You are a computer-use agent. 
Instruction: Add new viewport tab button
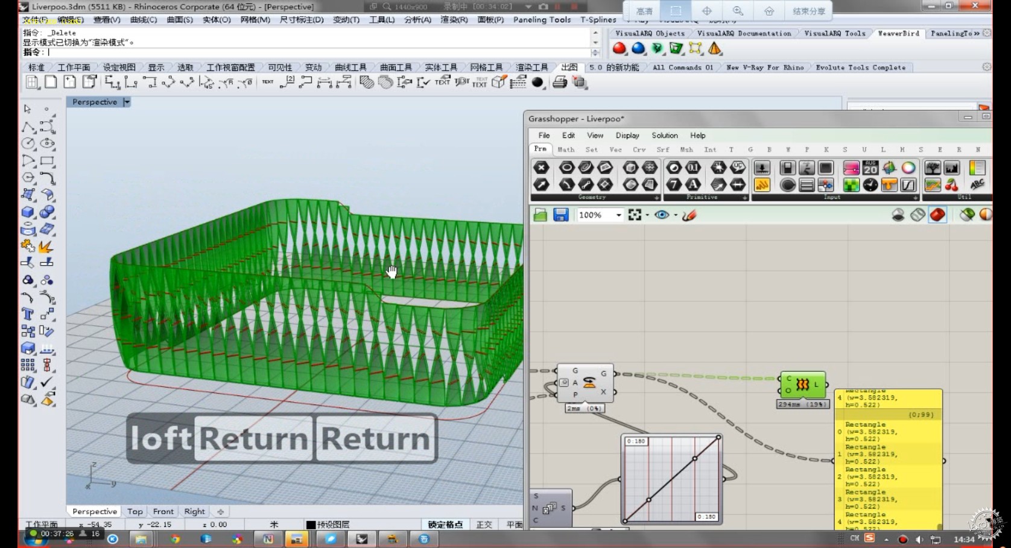(x=220, y=511)
